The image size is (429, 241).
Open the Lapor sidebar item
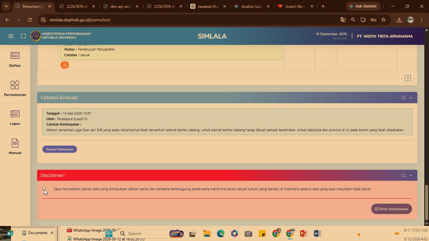pos(15,118)
